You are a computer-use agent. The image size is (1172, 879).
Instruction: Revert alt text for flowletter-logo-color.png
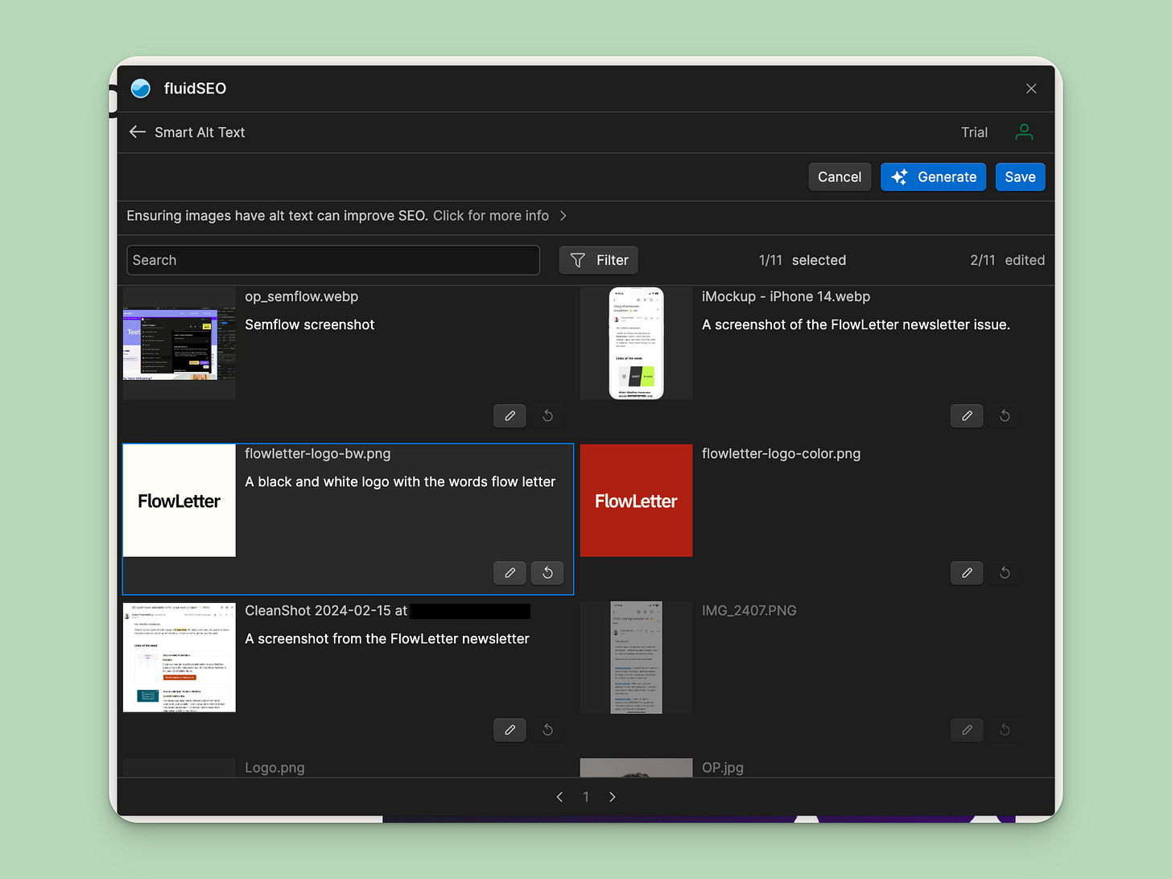click(1005, 573)
